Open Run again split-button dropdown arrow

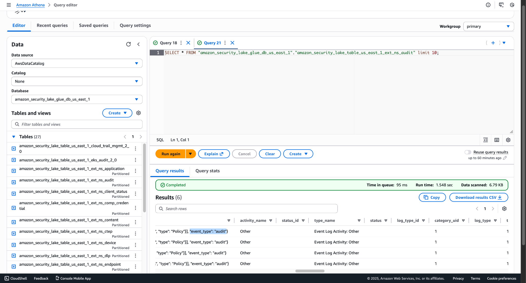(191, 154)
